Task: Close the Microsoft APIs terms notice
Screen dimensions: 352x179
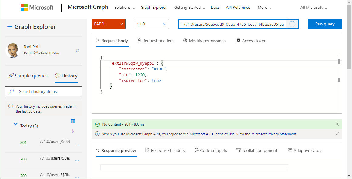Action: (x=337, y=134)
